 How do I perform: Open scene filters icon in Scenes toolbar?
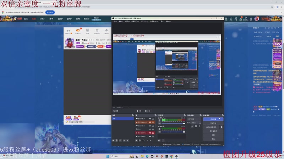pos(120,140)
